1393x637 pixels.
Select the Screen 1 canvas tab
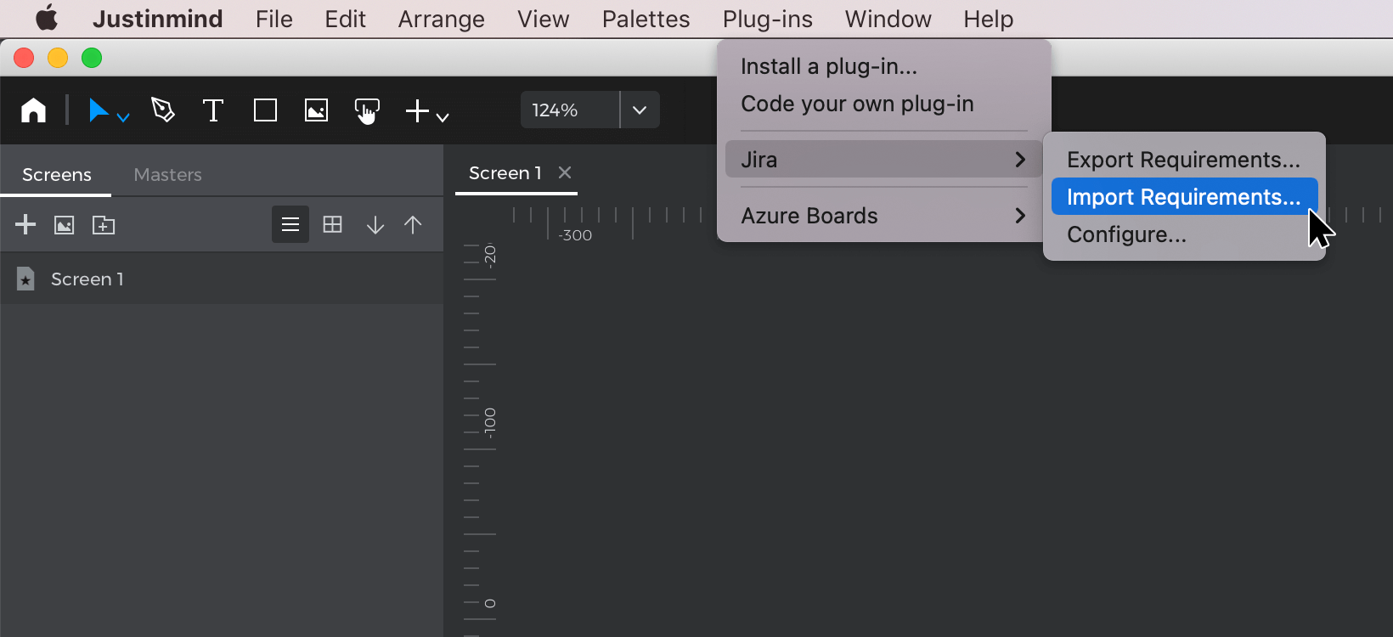(505, 173)
